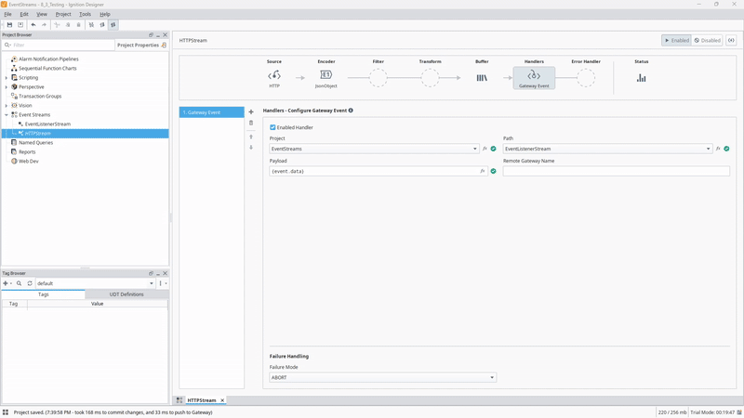Click the green validation check beside Payload

click(494, 171)
